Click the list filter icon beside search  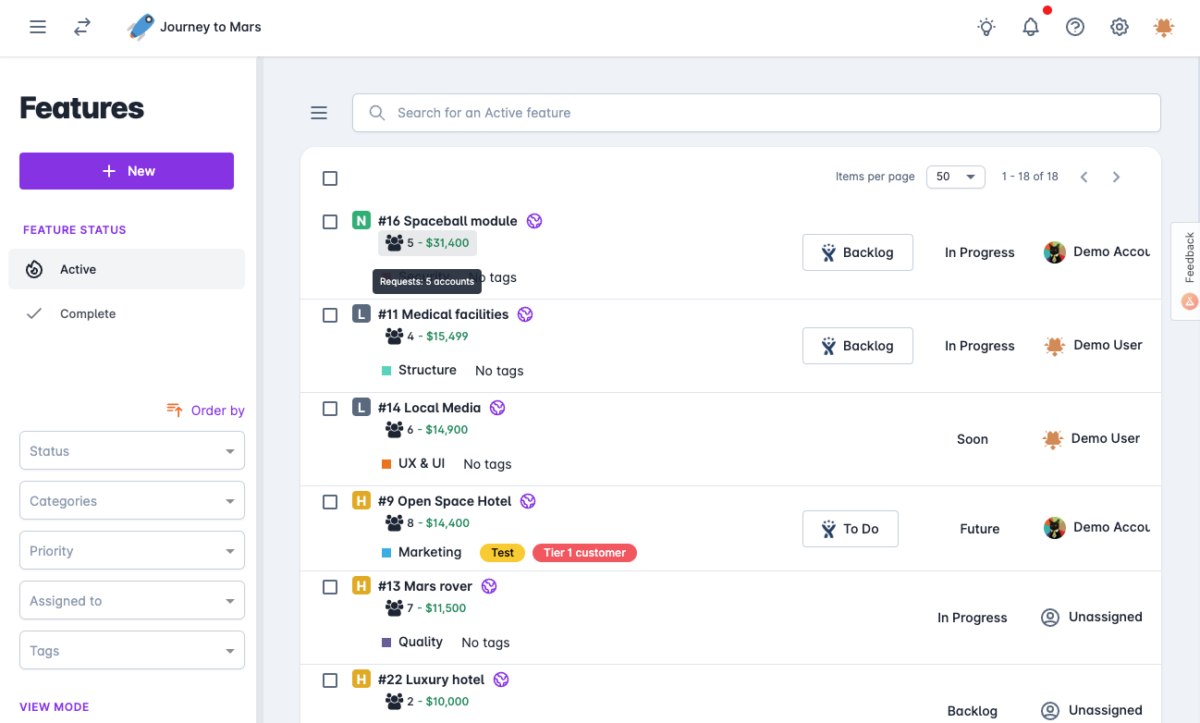319,113
